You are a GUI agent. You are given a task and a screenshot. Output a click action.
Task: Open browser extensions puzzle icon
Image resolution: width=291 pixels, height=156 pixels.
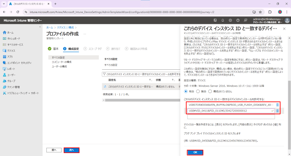[270, 12]
